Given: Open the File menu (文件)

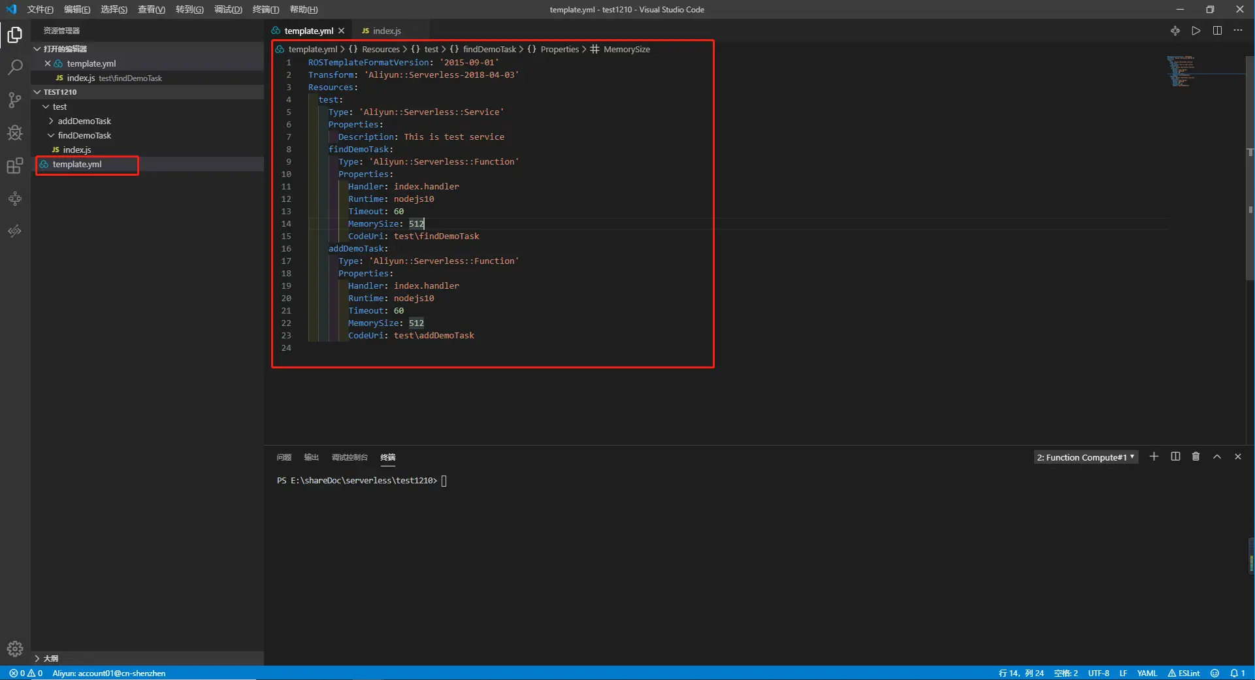Looking at the screenshot, I should click(x=41, y=9).
